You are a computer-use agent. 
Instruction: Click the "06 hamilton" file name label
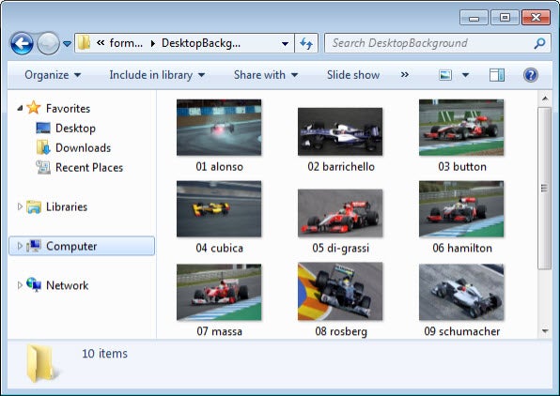462,248
